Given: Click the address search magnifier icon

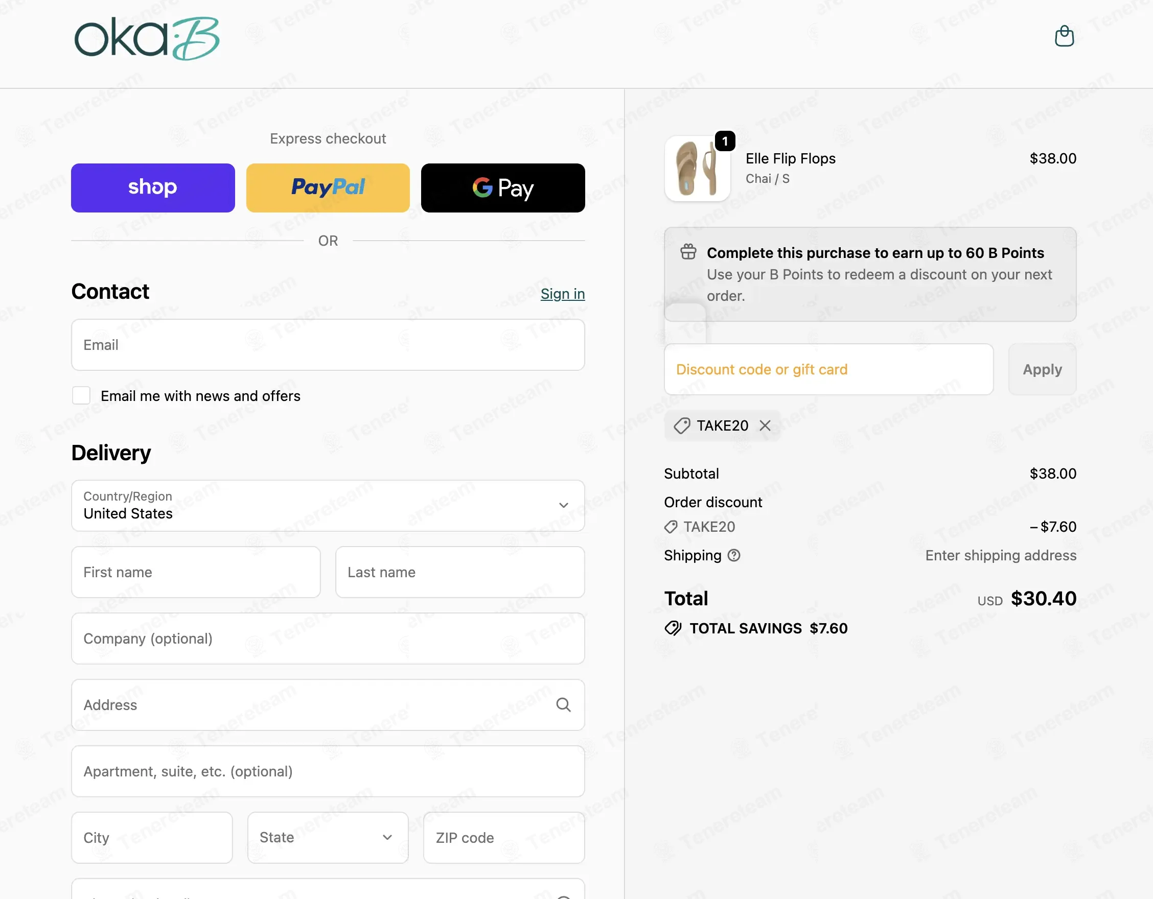Looking at the screenshot, I should click(x=563, y=705).
